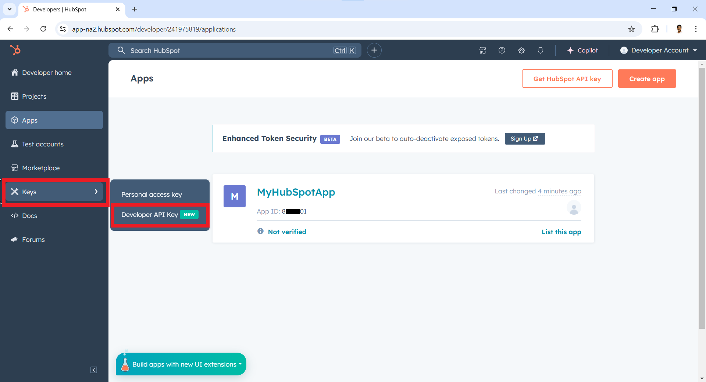Image resolution: width=706 pixels, height=382 pixels.
Task: Open Test accounts section
Action: tap(54, 144)
